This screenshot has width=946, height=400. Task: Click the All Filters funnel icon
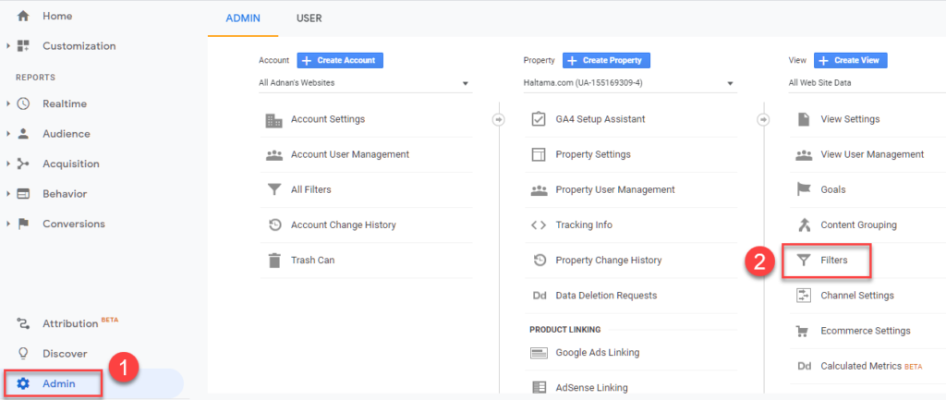pyautogui.click(x=273, y=189)
